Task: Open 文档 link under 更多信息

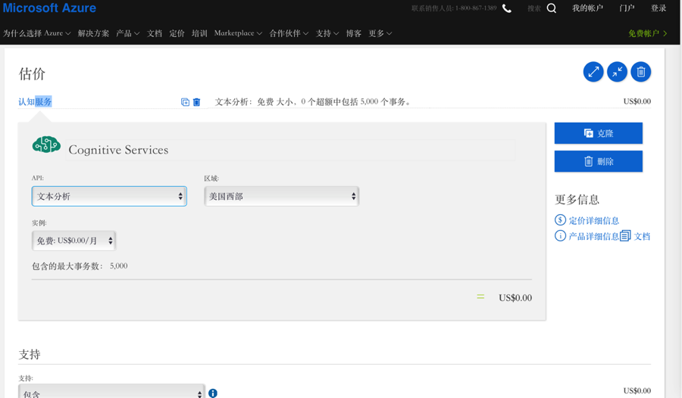Action: point(642,236)
